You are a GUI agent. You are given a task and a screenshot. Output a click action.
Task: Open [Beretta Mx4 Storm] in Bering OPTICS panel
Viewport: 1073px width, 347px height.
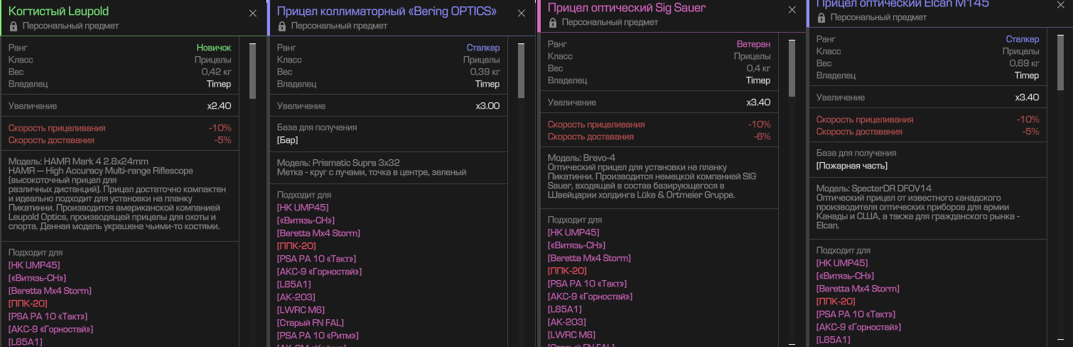click(318, 233)
